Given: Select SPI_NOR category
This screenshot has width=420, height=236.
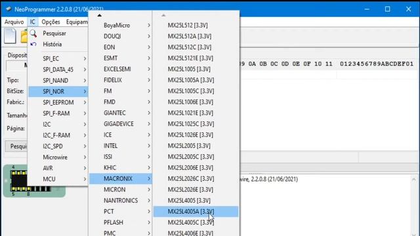Looking at the screenshot, I should click(58, 92).
